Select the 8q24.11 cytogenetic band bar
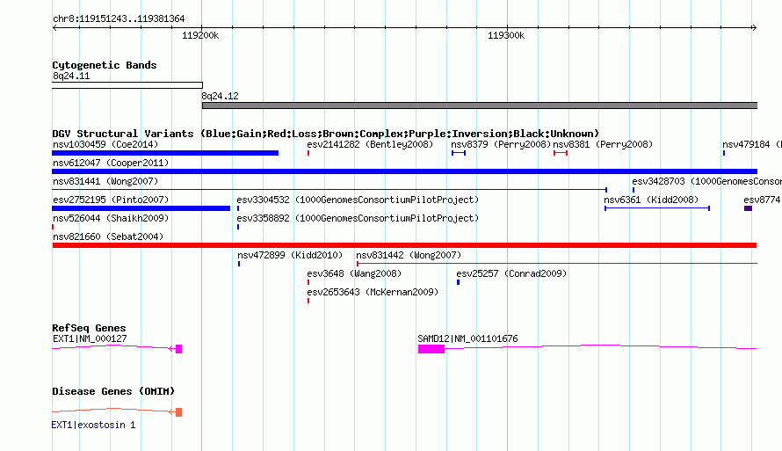 pos(127,85)
